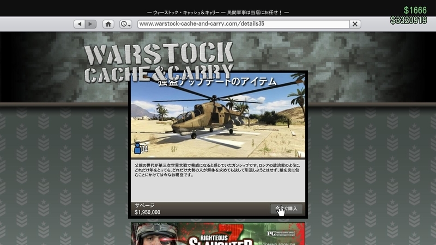Click the warstock-cache-and-carry URL address bar

(x=243, y=24)
